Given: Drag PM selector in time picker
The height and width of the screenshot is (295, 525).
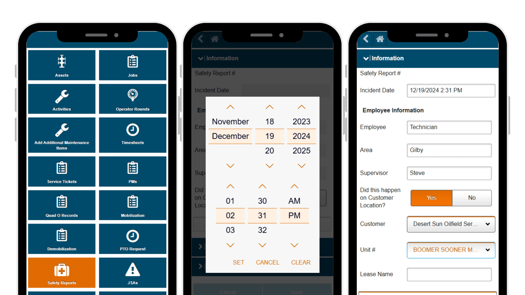Looking at the screenshot, I should click(295, 215).
